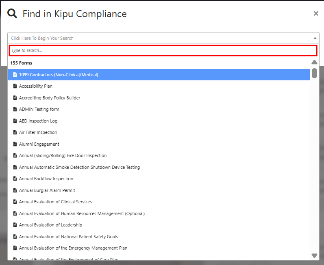Click the dropdown caret arrow at right
324x265 pixels.
(x=315, y=38)
